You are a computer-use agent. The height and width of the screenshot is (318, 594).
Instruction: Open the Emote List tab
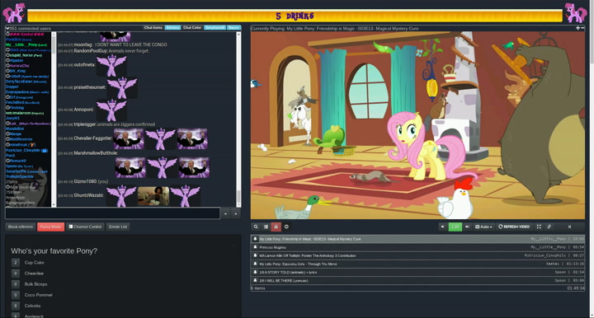(x=118, y=227)
